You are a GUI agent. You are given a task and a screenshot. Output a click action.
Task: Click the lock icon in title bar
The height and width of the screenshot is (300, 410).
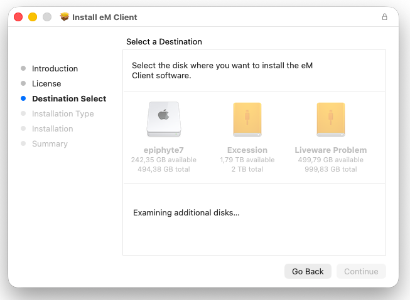[x=384, y=18]
